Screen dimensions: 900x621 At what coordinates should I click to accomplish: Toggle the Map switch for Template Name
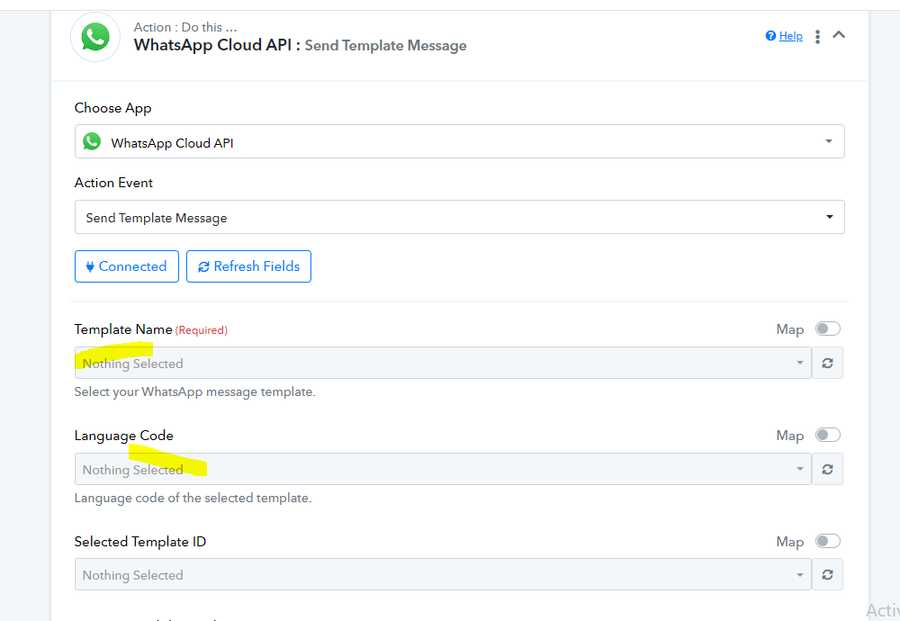pyautogui.click(x=828, y=328)
